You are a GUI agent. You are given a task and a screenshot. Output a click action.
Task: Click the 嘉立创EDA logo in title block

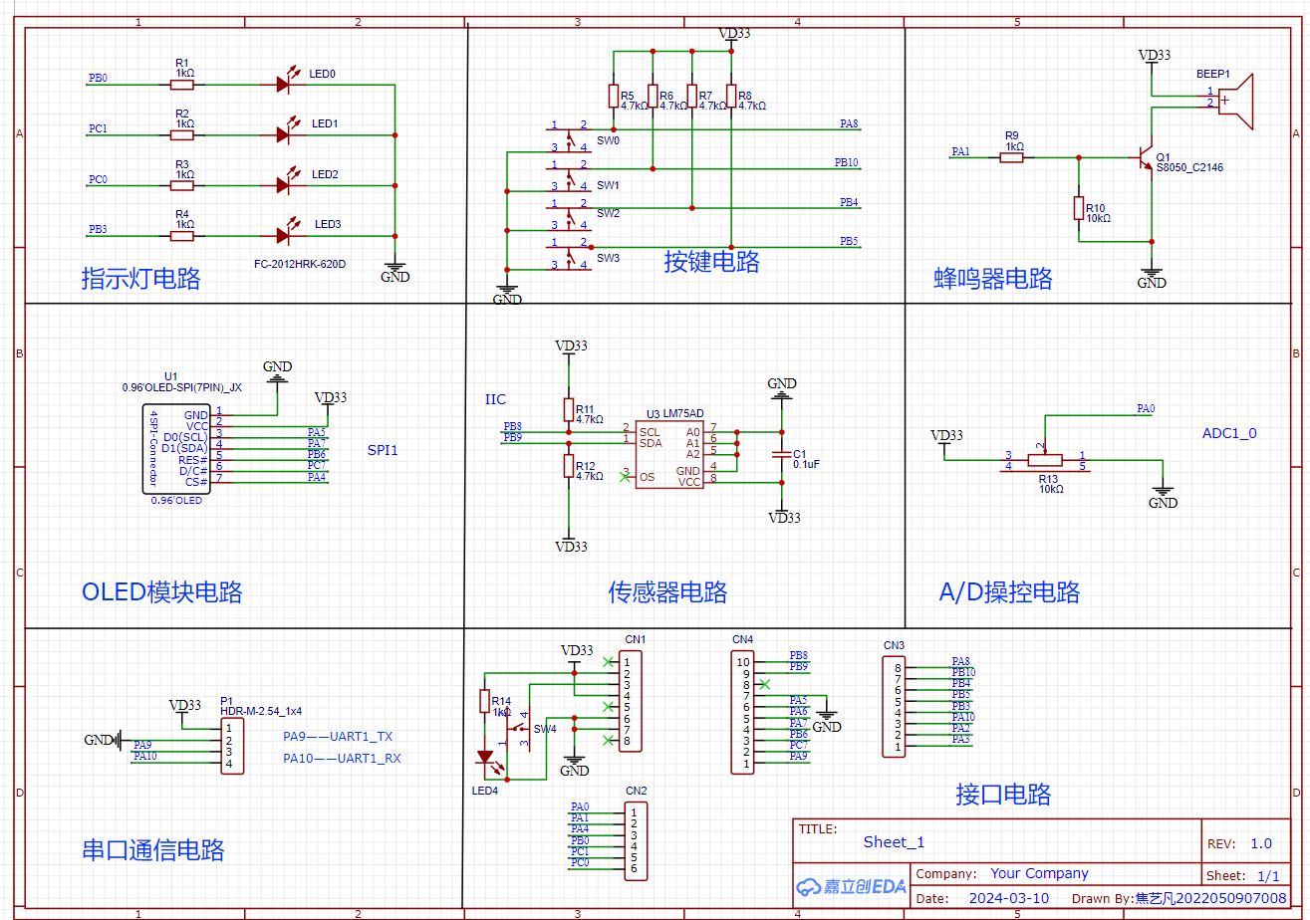[x=851, y=886]
